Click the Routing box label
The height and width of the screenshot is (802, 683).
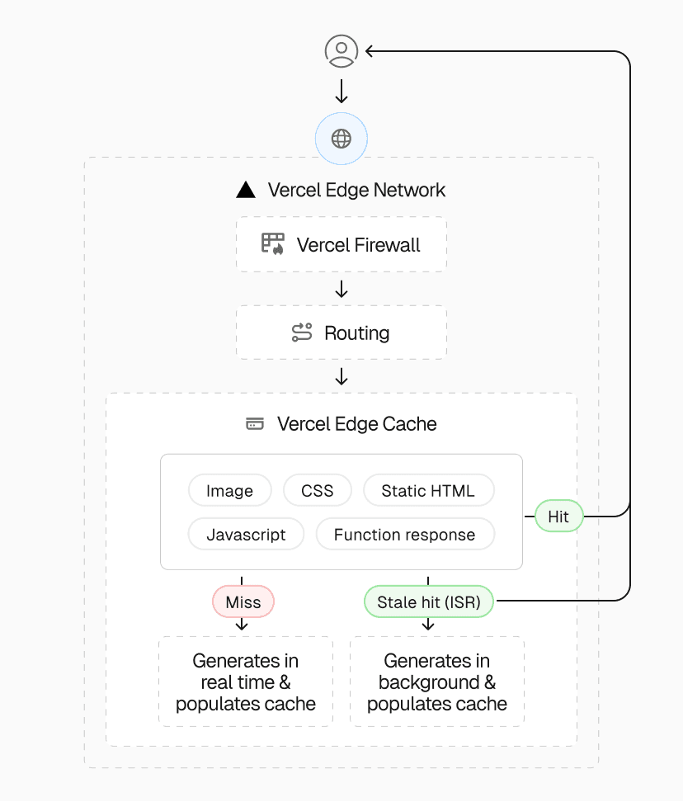pyautogui.click(x=356, y=333)
